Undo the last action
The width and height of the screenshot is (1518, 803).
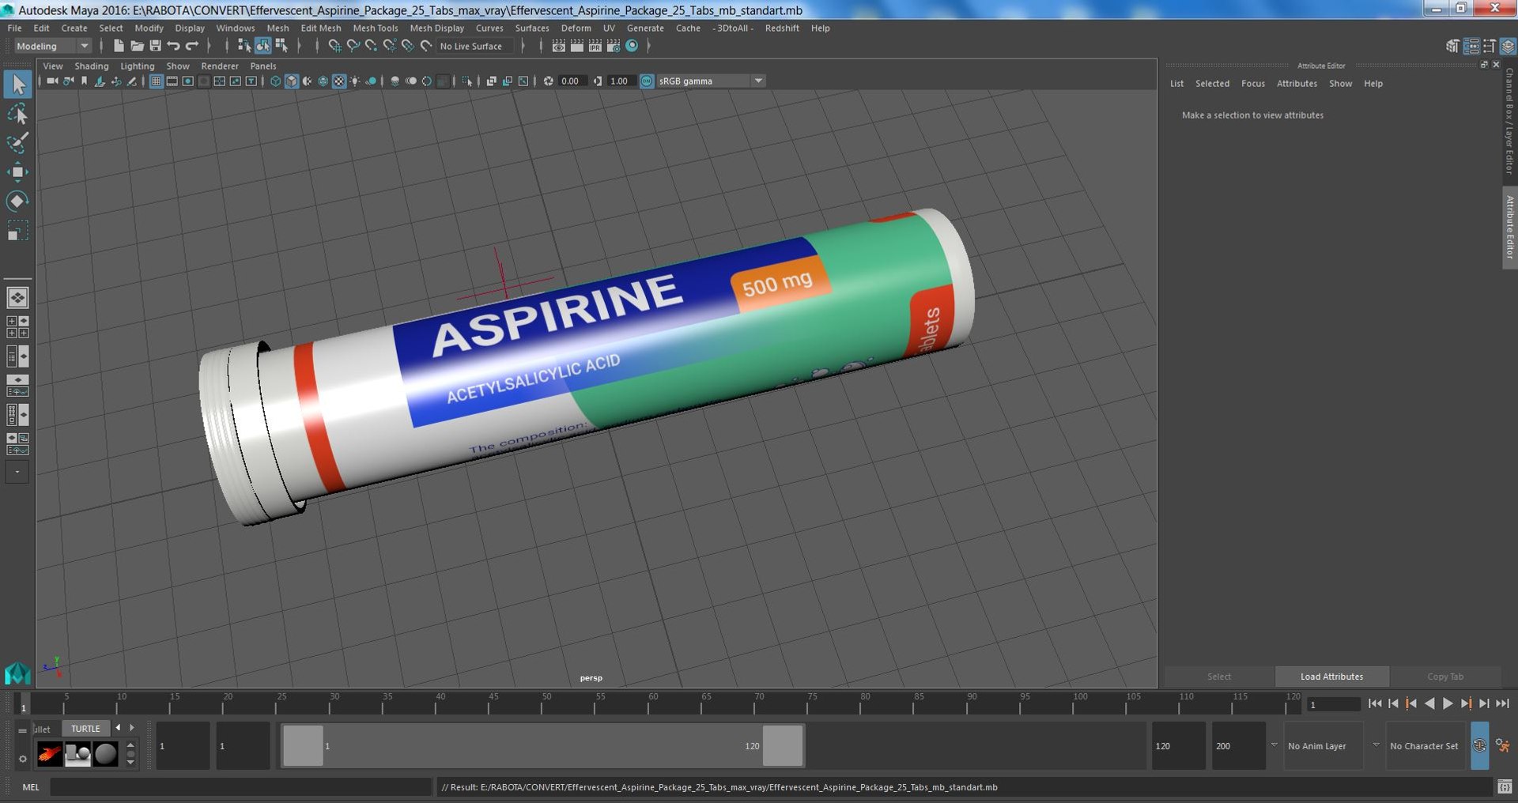173,46
